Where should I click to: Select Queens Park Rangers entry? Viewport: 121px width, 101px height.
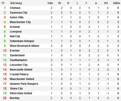point(24,84)
